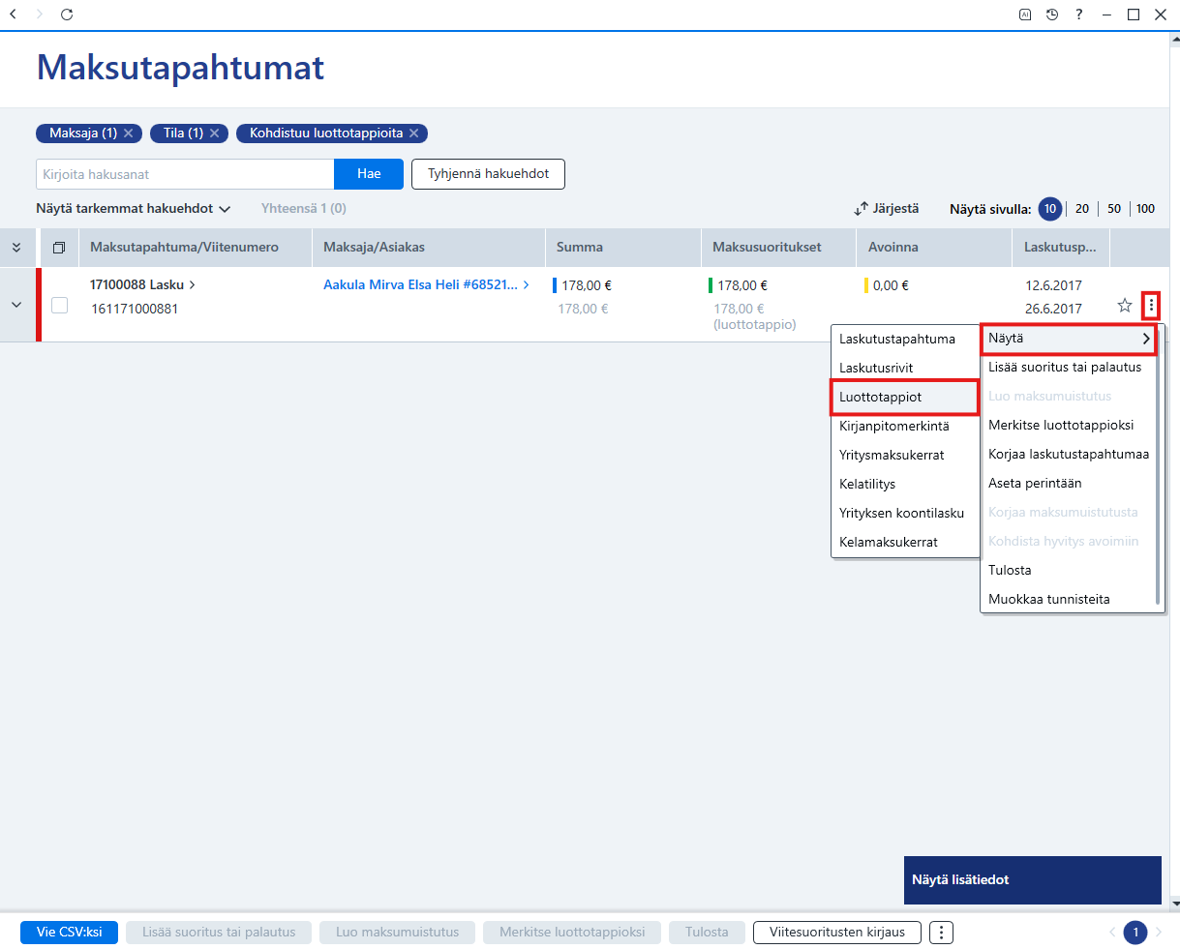
Task: Click the favorite star icon on invoice row
Action: [1125, 306]
